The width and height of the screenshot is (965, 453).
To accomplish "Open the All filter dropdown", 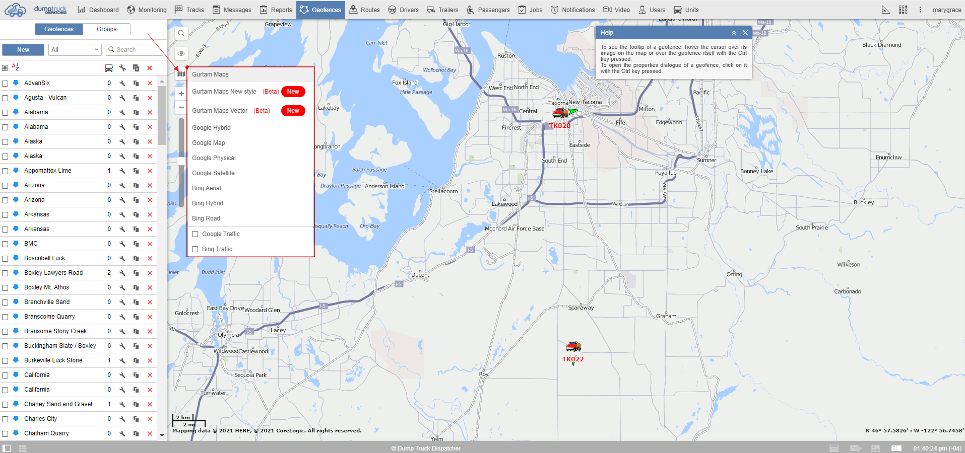I will tap(75, 50).
